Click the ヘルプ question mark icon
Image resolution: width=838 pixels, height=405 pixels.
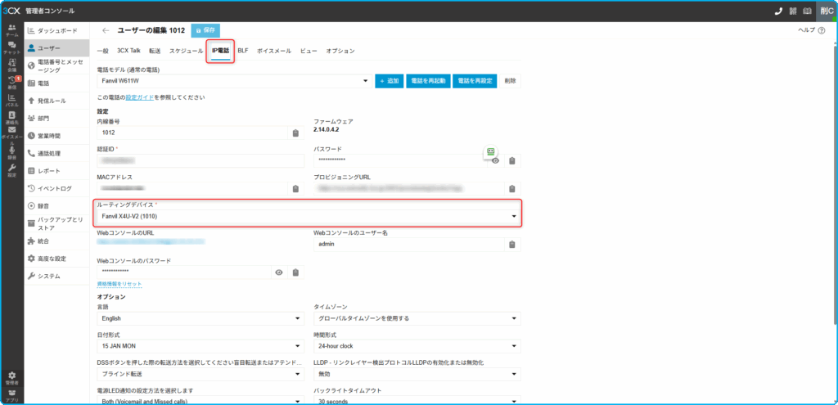pyautogui.click(x=822, y=30)
